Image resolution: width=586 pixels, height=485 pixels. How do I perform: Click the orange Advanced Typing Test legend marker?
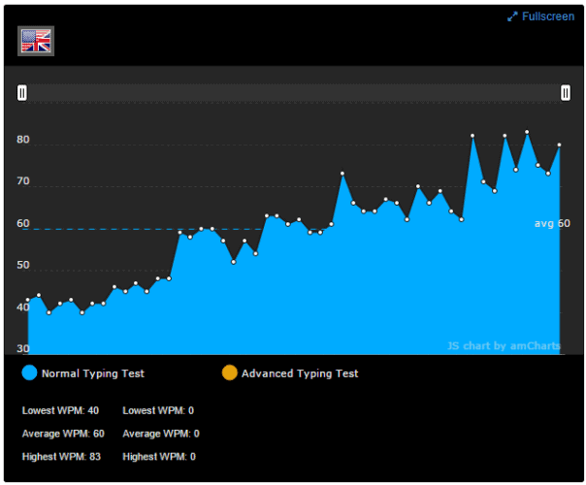pos(230,372)
